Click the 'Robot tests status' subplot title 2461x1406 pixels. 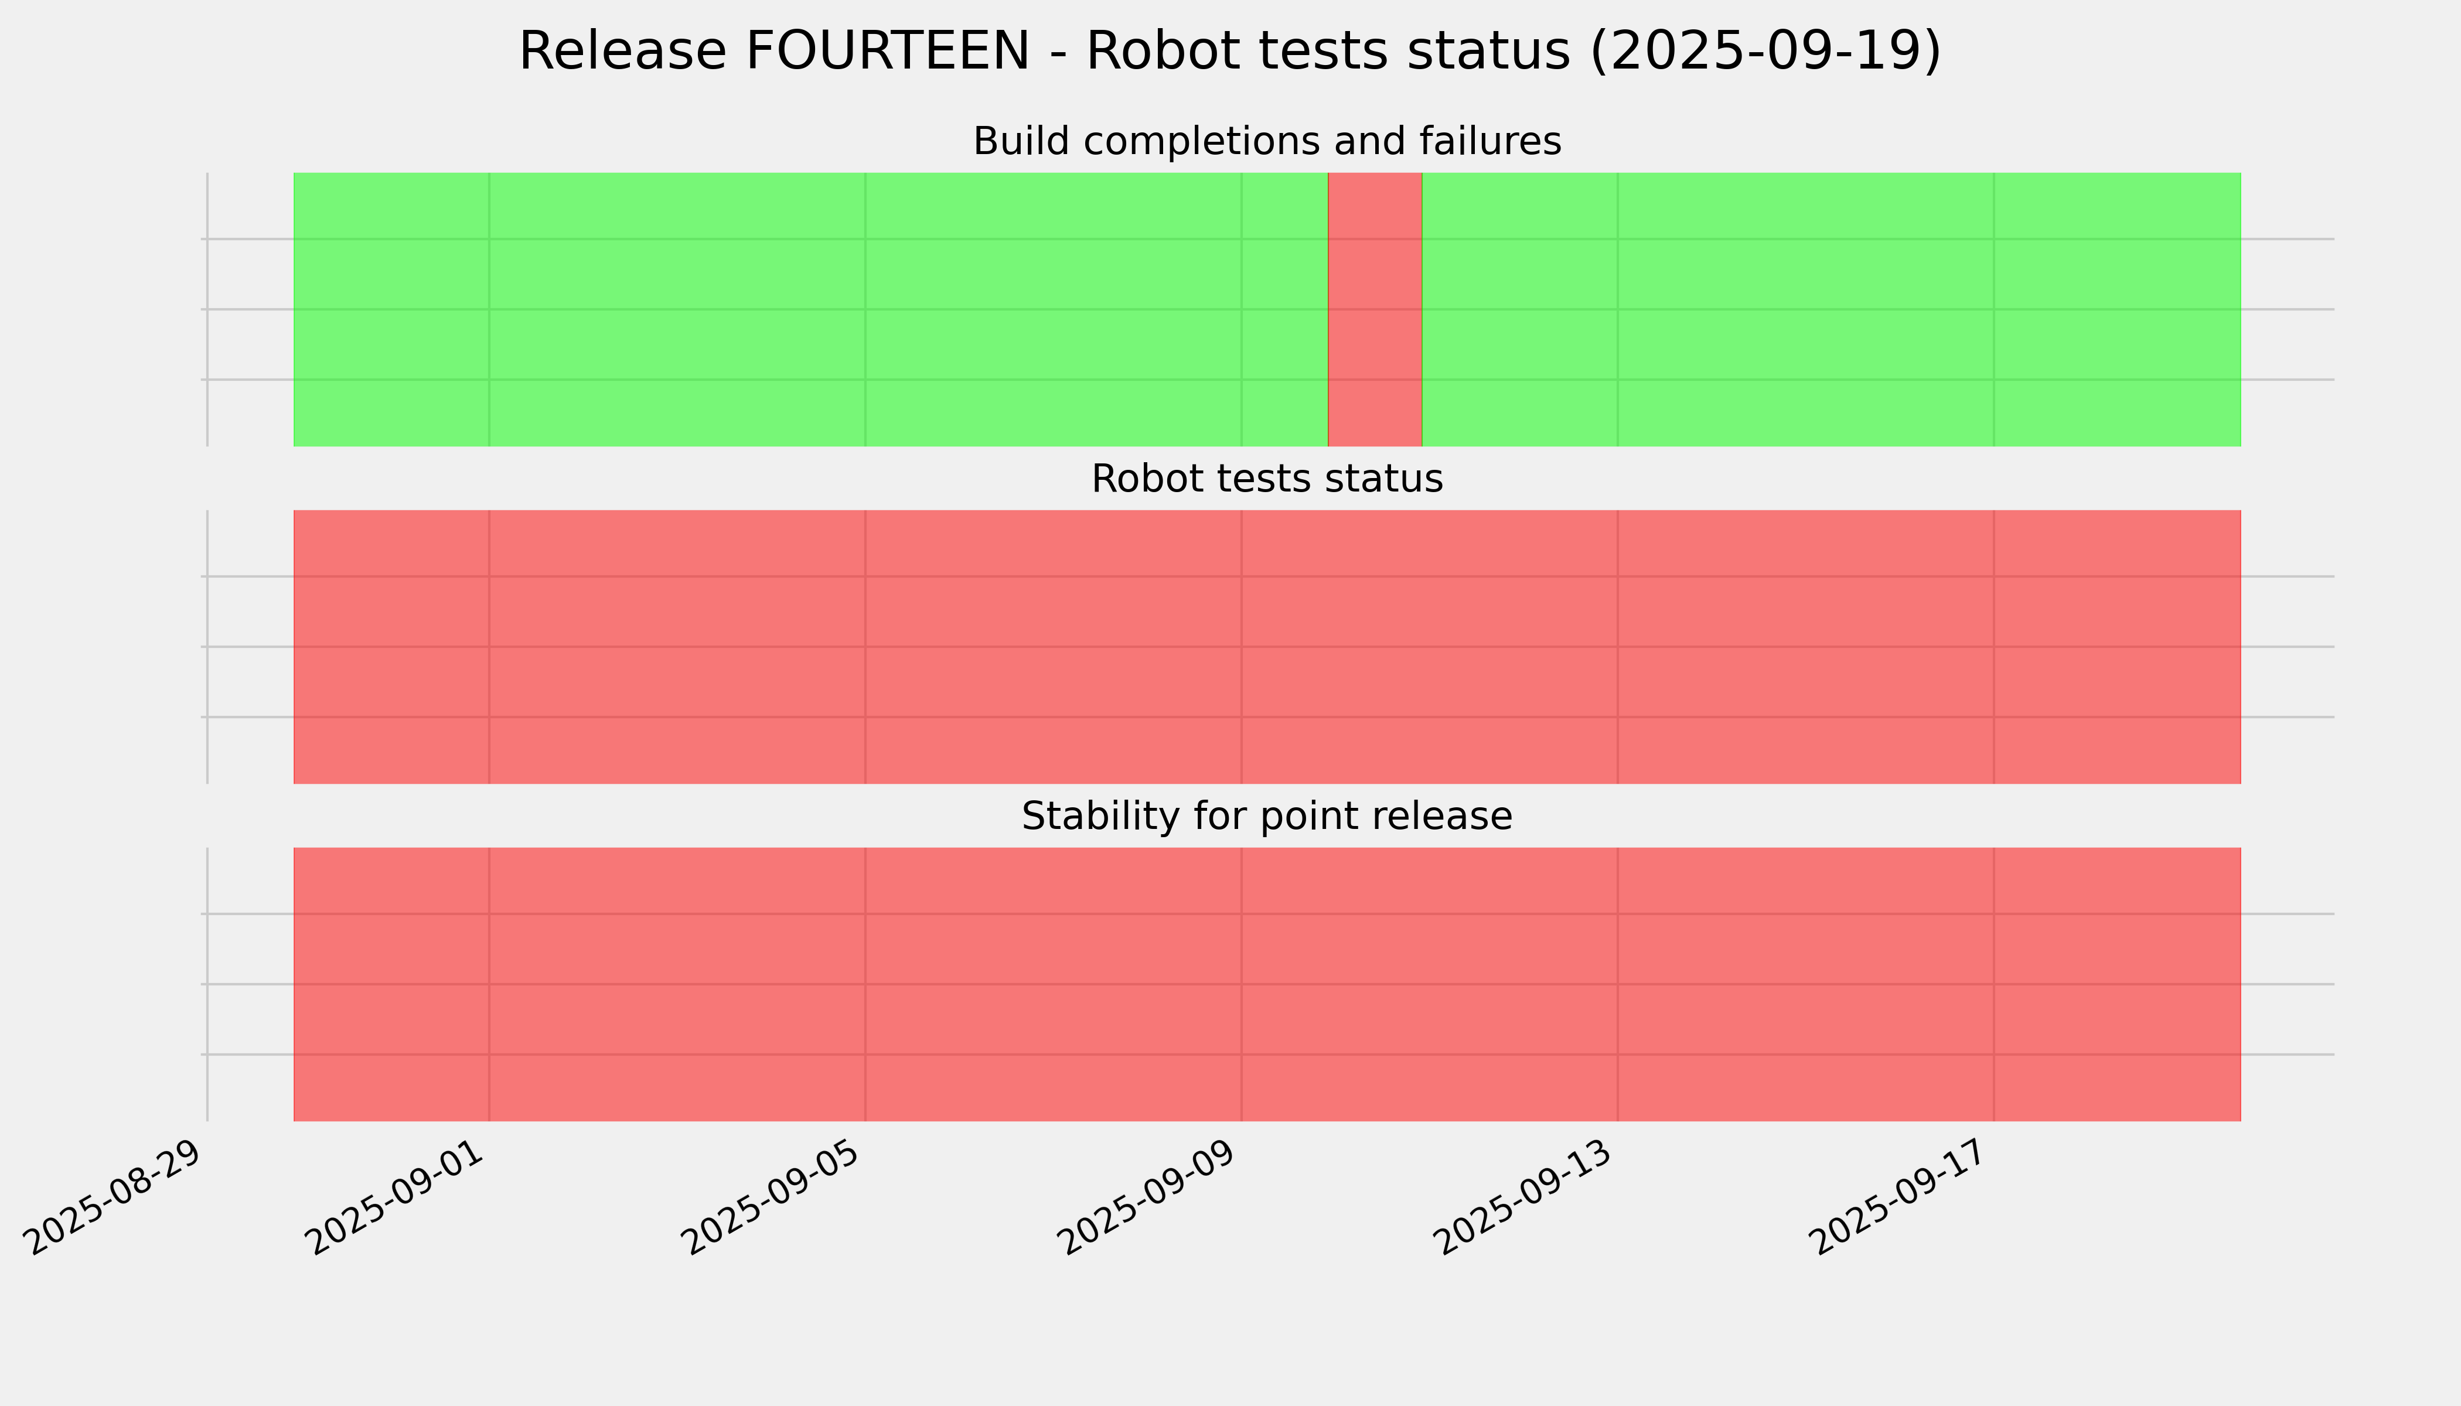[1266, 479]
